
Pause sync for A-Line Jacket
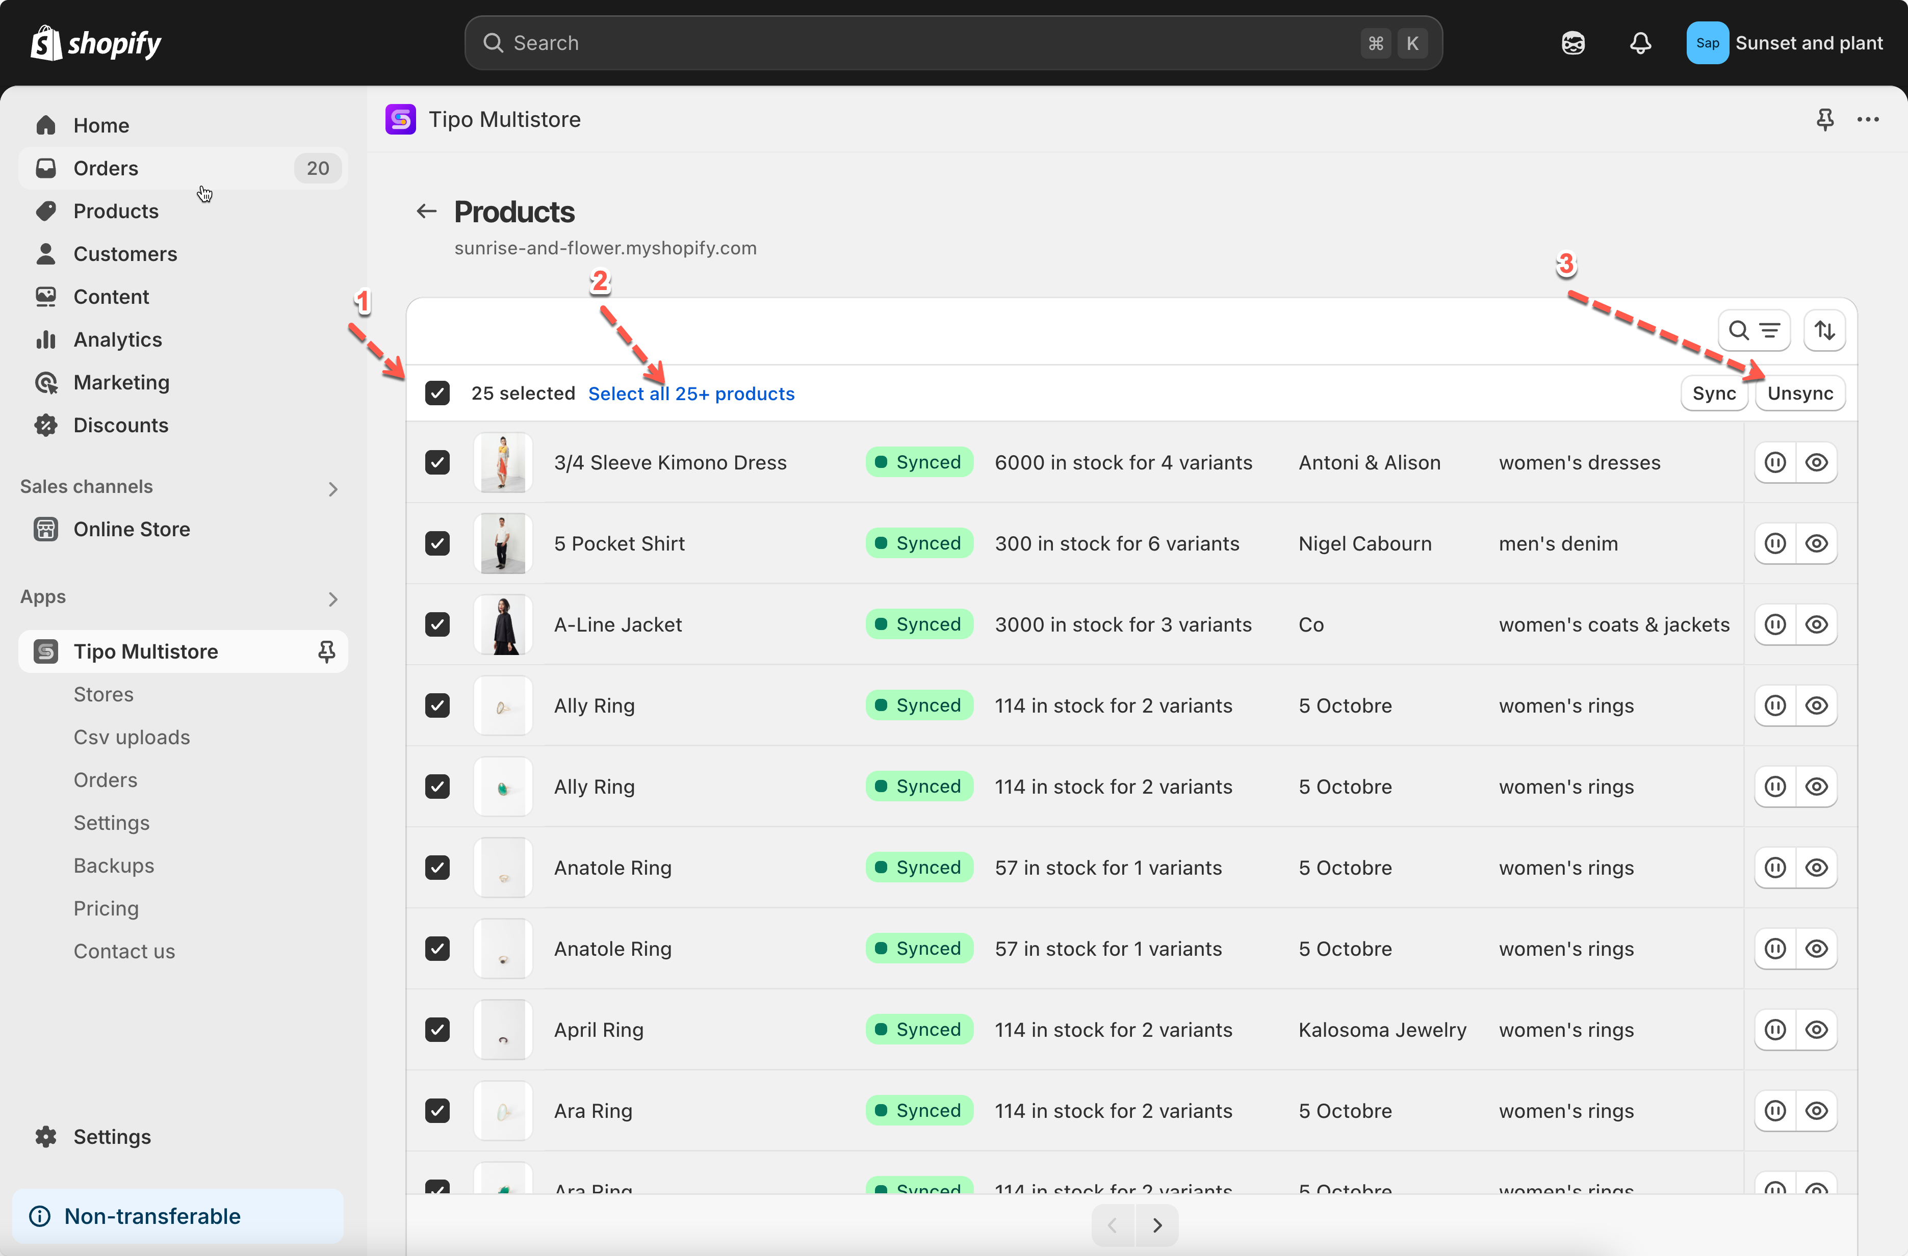[1775, 624]
